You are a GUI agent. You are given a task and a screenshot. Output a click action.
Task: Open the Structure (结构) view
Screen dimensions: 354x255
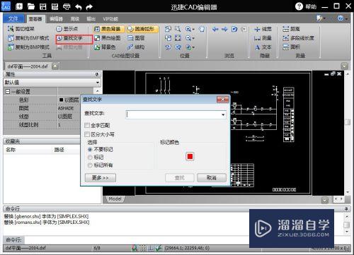[136, 47]
